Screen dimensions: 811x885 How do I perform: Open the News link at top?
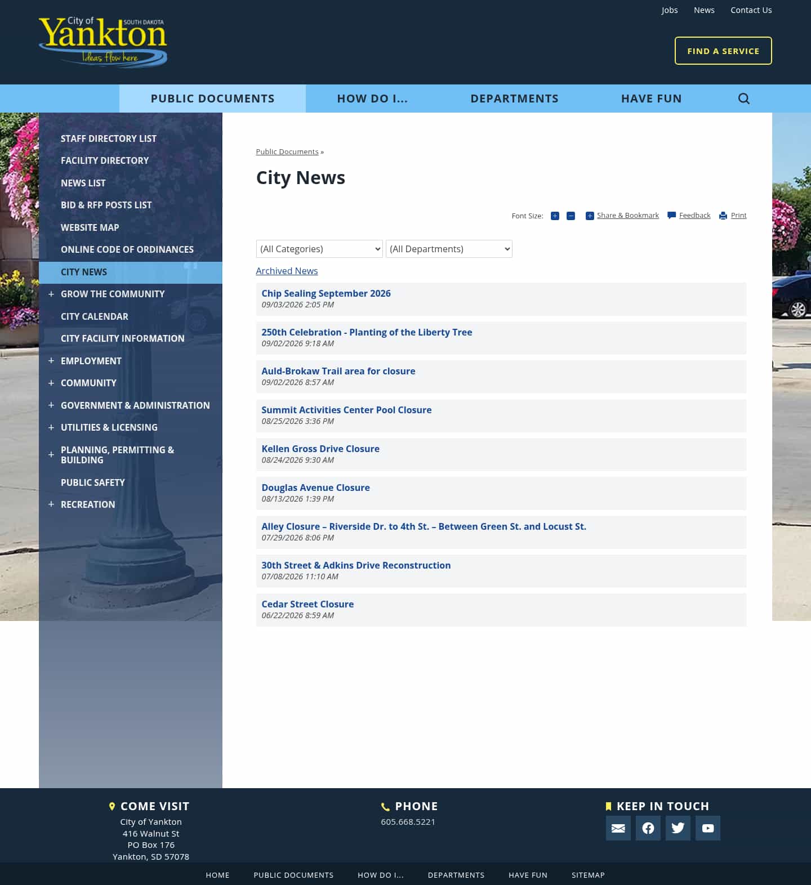click(704, 10)
